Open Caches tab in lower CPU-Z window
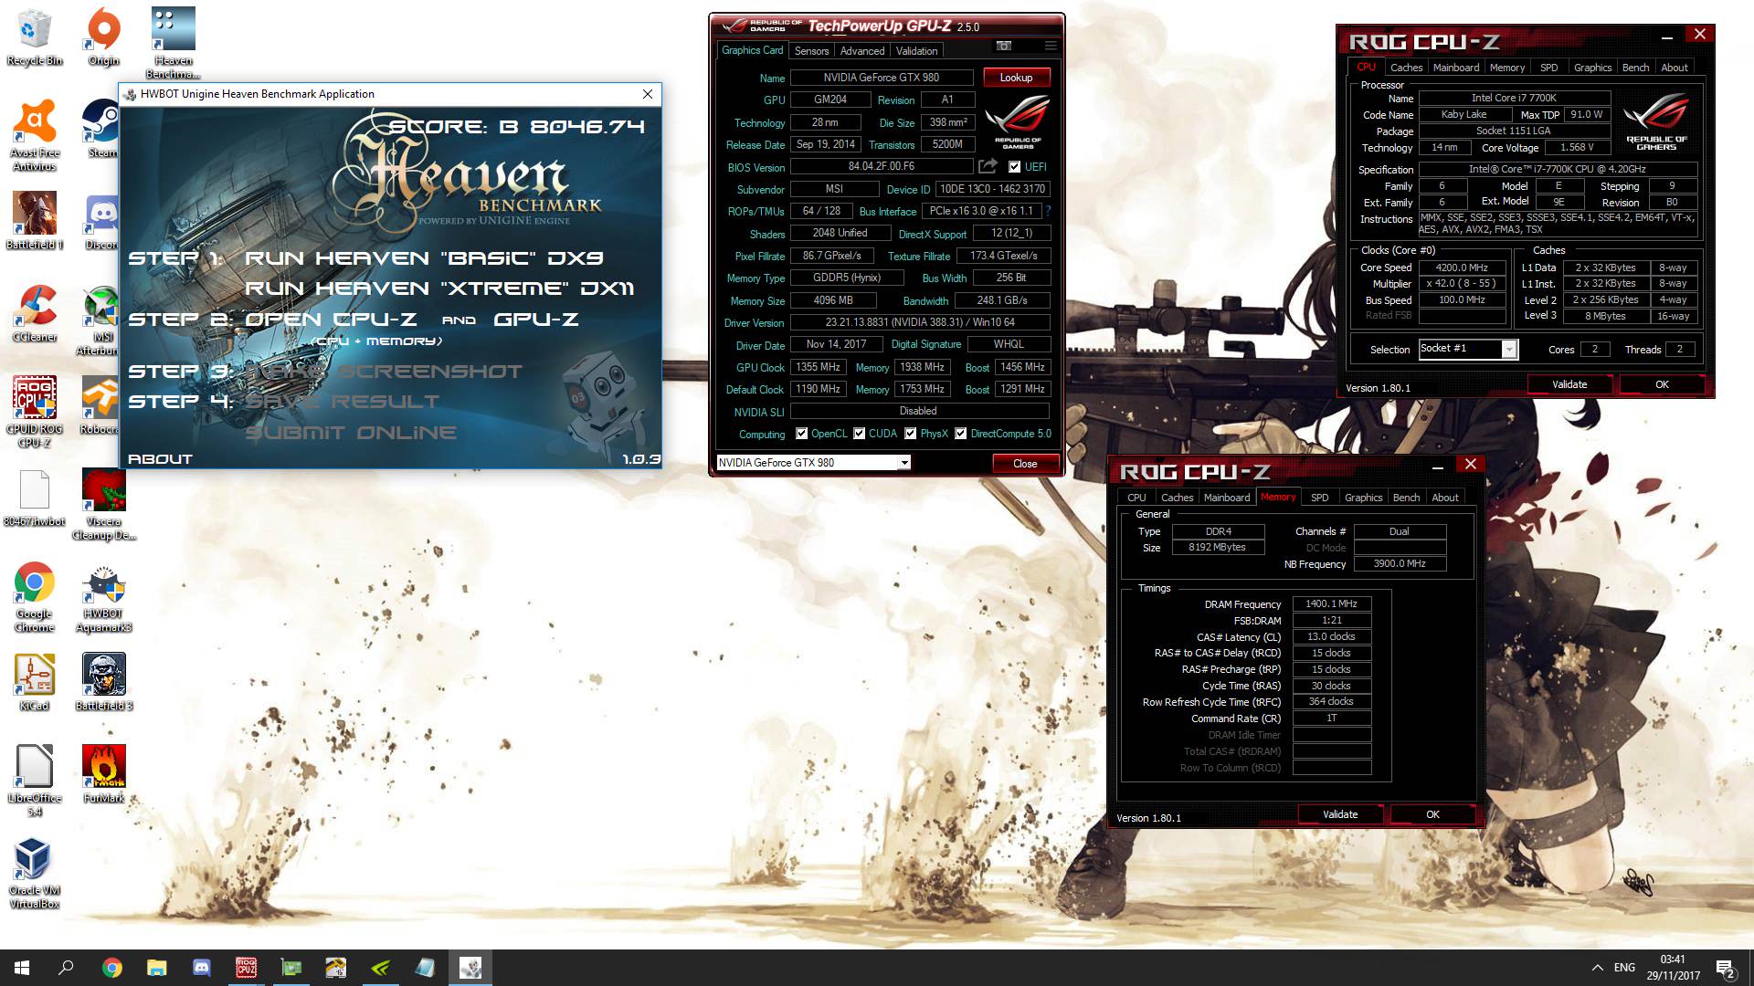 (x=1177, y=498)
